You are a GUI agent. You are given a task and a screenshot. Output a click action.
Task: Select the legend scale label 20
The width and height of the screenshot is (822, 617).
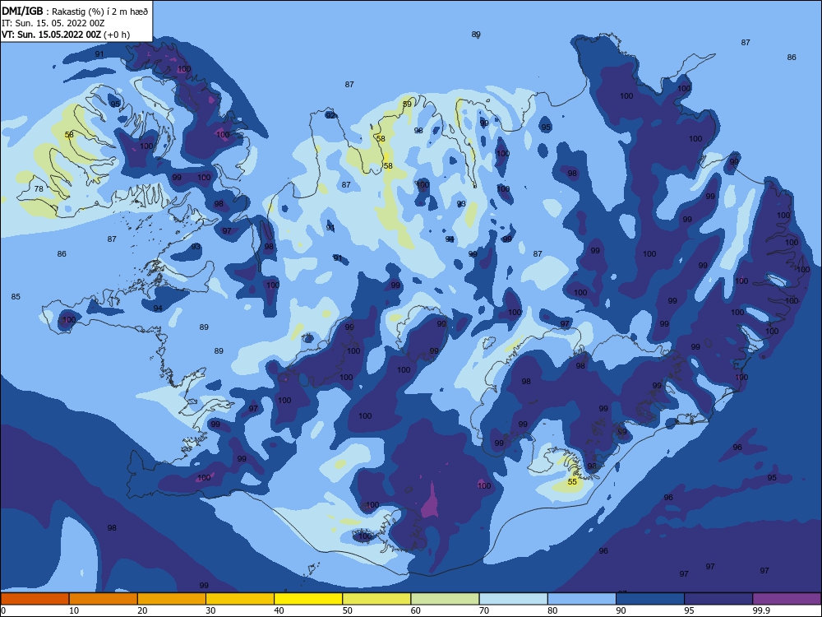[x=142, y=610]
